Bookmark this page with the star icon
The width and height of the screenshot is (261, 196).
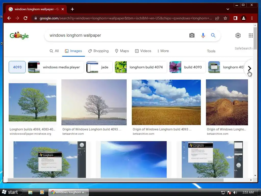[225, 18]
